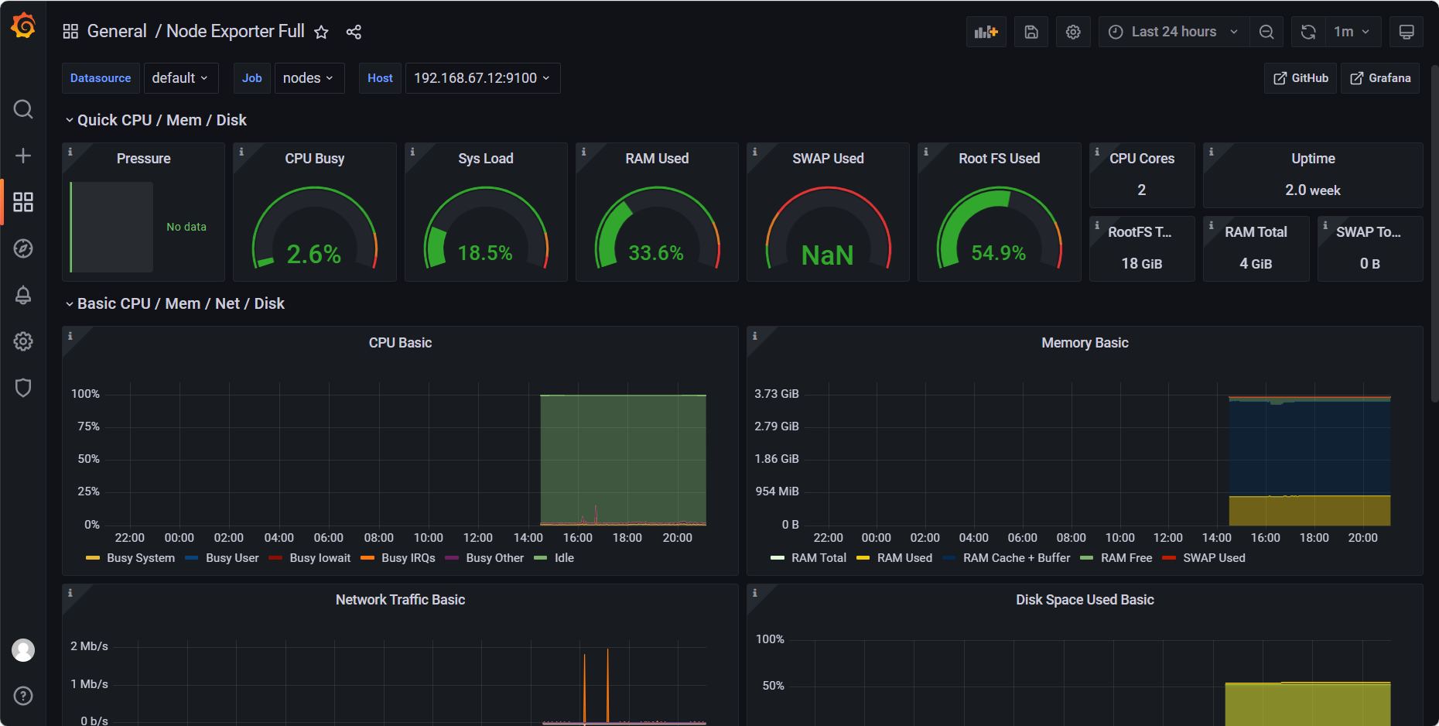The width and height of the screenshot is (1439, 726).
Task: Open the Explore compass icon
Action: [23, 248]
